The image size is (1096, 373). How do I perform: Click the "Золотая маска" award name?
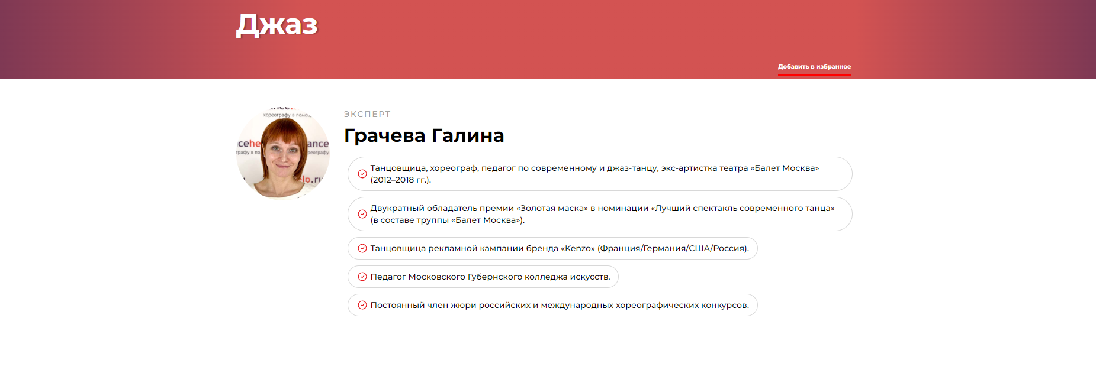click(554, 208)
